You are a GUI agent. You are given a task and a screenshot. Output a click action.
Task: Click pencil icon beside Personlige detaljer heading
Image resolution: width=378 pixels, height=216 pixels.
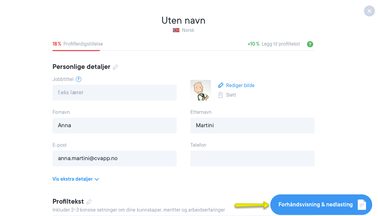point(116,67)
